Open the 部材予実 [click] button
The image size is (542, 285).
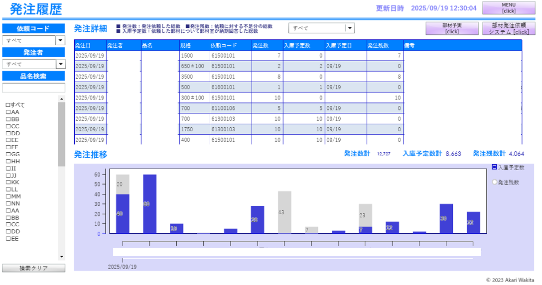tap(452, 28)
